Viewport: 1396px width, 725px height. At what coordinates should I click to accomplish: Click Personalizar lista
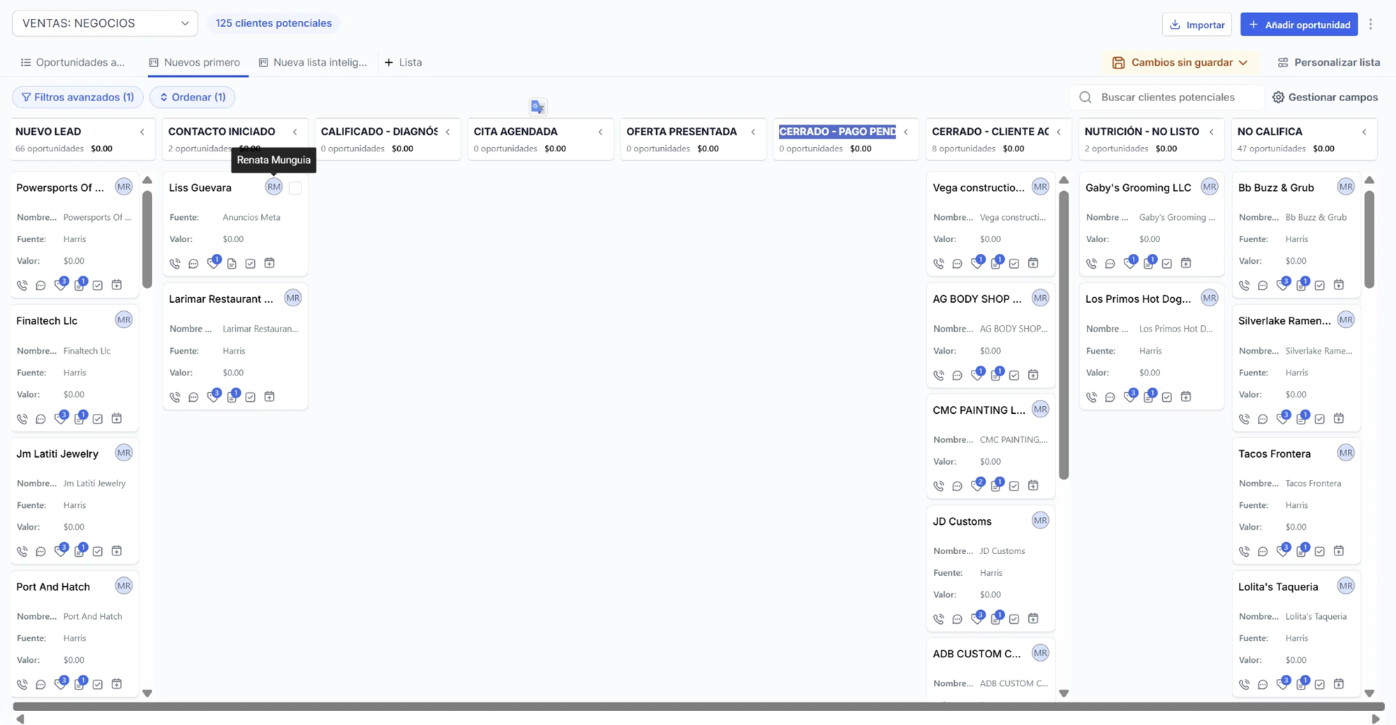pyautogui.click(x=1328, y=62)
